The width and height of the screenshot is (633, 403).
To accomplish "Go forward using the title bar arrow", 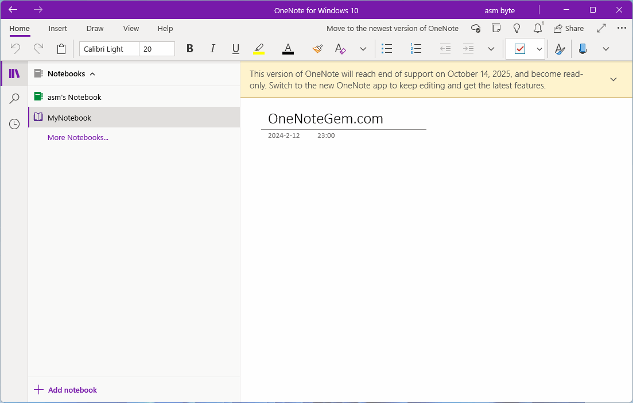I will point(38,10).
